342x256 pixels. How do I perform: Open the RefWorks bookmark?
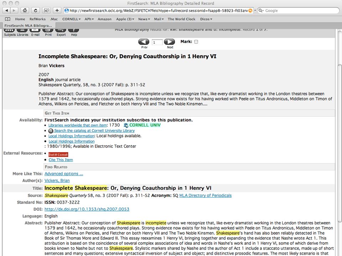click(x=37, y=19)
